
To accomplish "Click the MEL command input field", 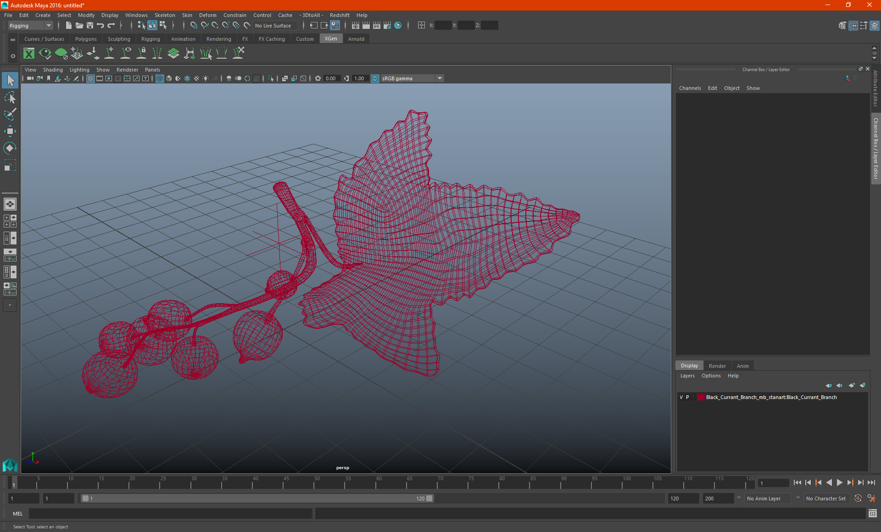I will coord(171,514).
